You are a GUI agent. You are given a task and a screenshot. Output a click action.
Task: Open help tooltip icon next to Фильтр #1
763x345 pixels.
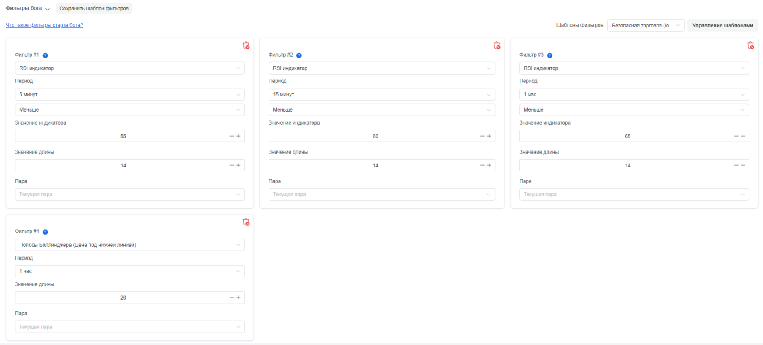point(45,55)
